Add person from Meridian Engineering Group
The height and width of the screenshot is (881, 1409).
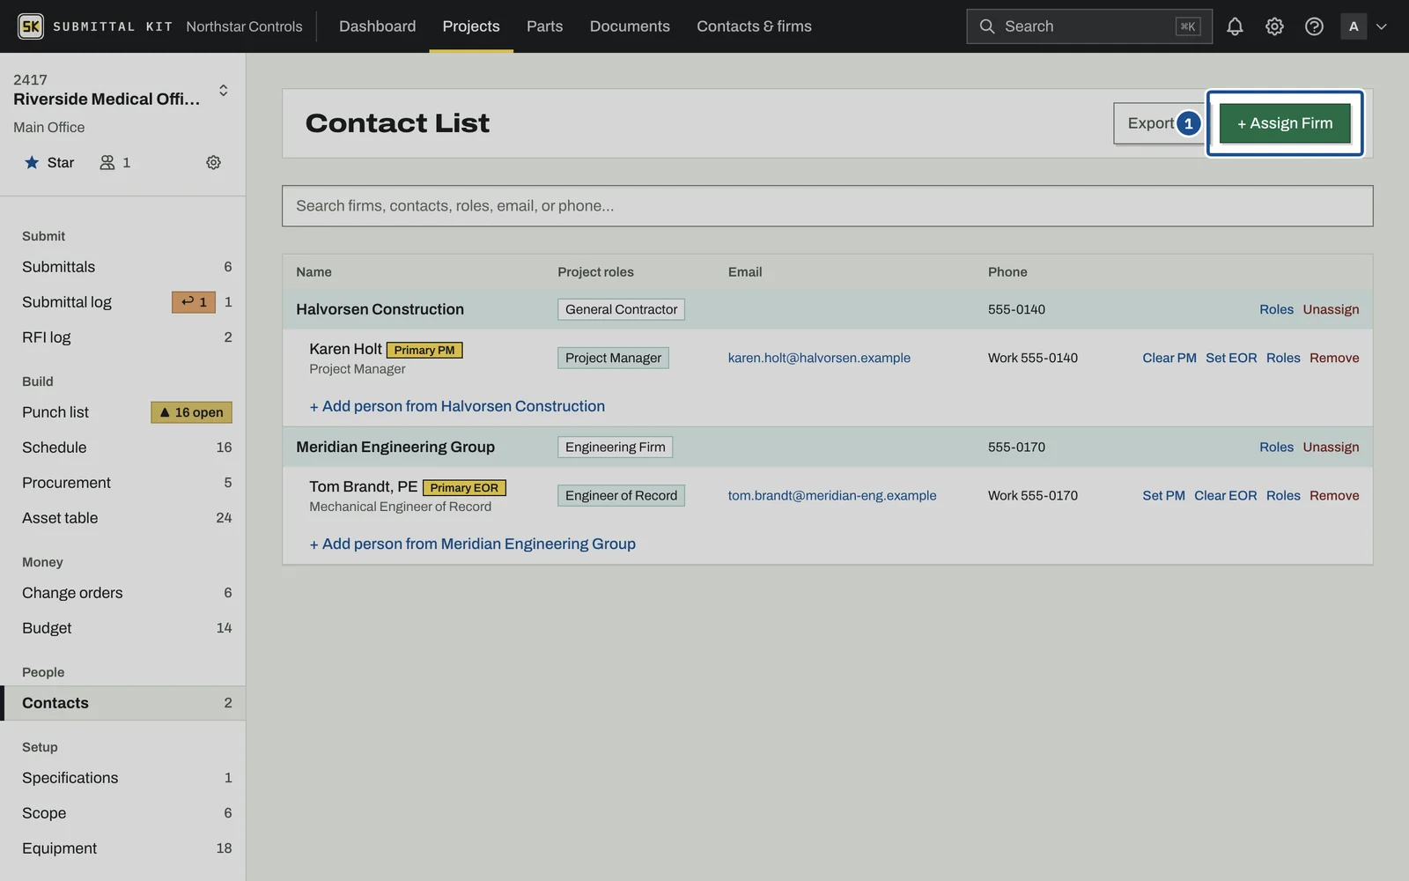(472, 544)
